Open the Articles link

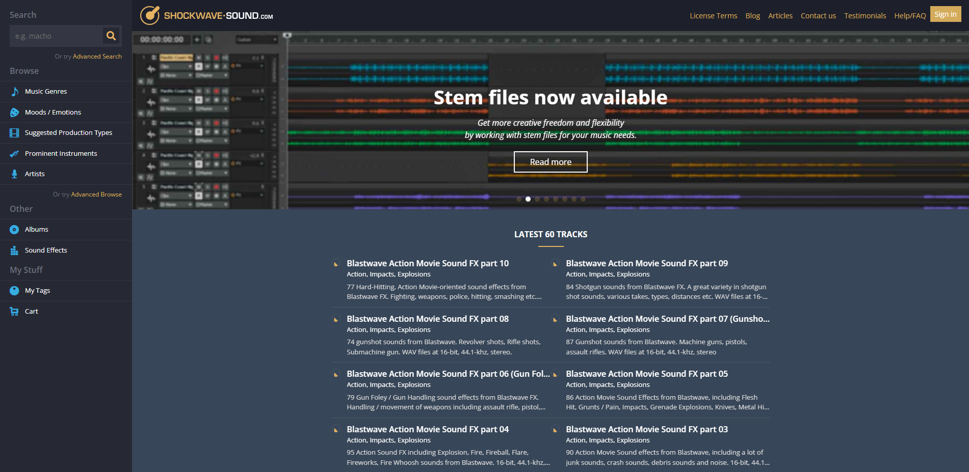(780, 16)
